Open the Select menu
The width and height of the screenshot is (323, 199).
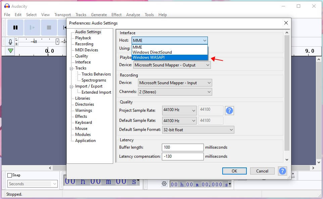click(x=31, y=15)
